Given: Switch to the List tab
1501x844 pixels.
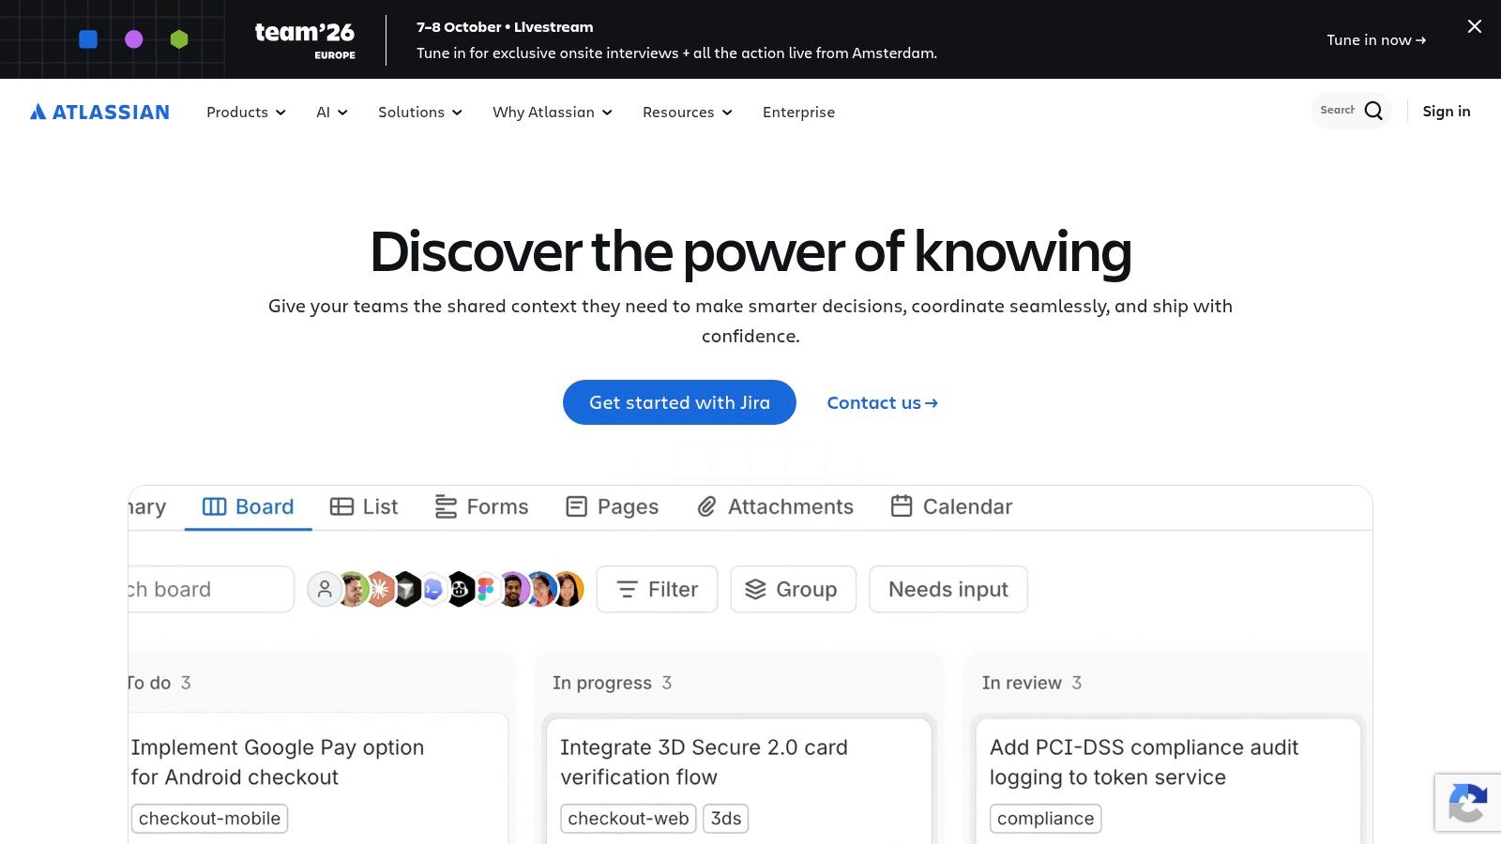Looking at the screenshot, I should point(364,506).
